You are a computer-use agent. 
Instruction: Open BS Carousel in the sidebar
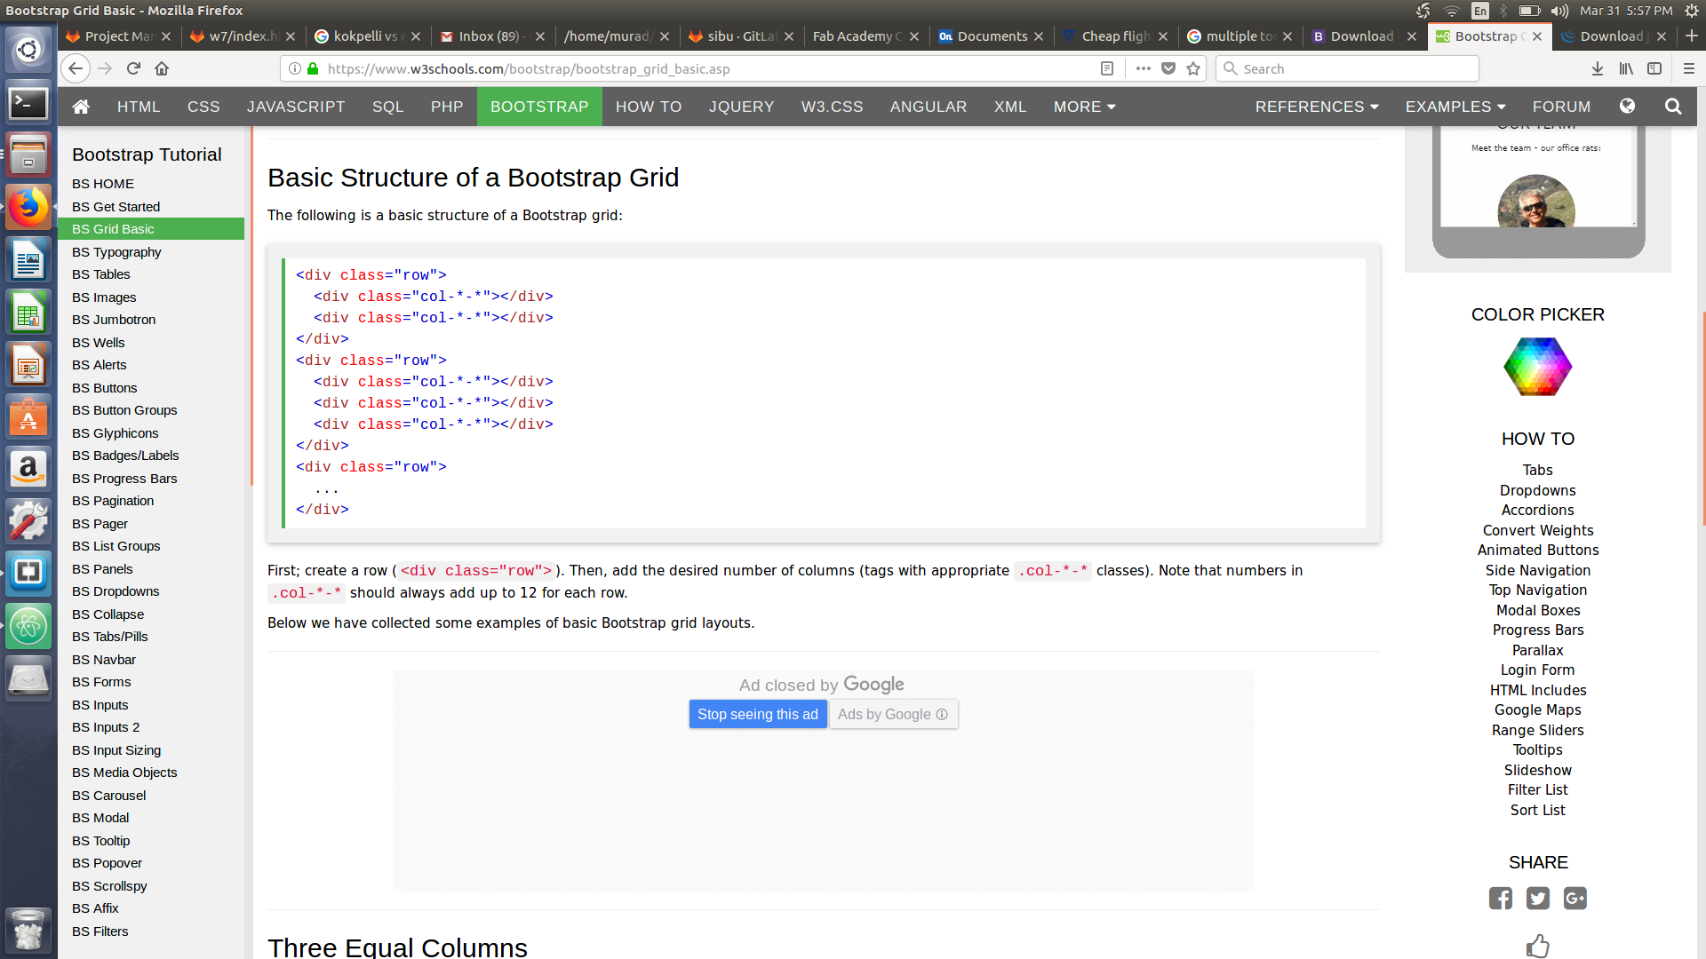point(108,796)
